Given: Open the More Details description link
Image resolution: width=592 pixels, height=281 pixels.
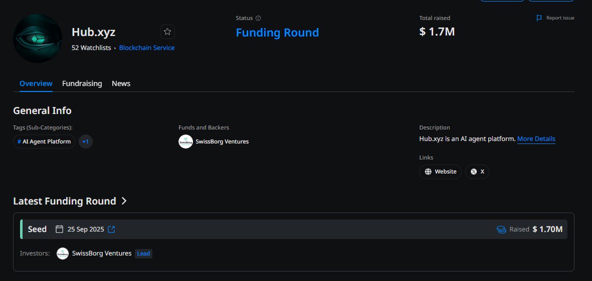Looking at the screenshot, I should click(536, 139).
